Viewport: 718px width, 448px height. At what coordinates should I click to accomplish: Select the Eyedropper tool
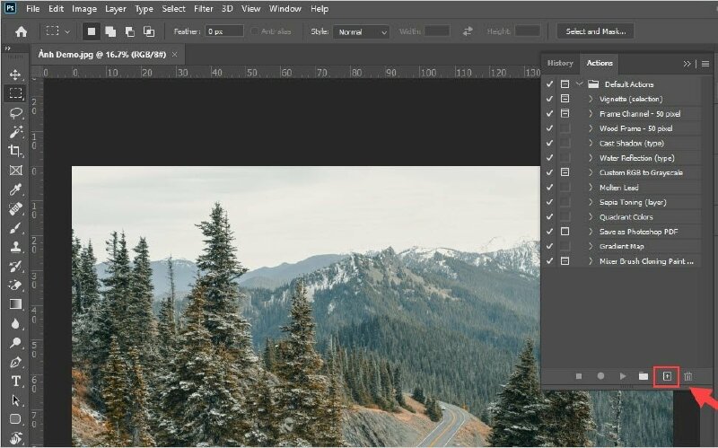pos(15,189)
